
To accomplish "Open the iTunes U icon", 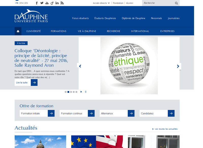I will 52,3.
